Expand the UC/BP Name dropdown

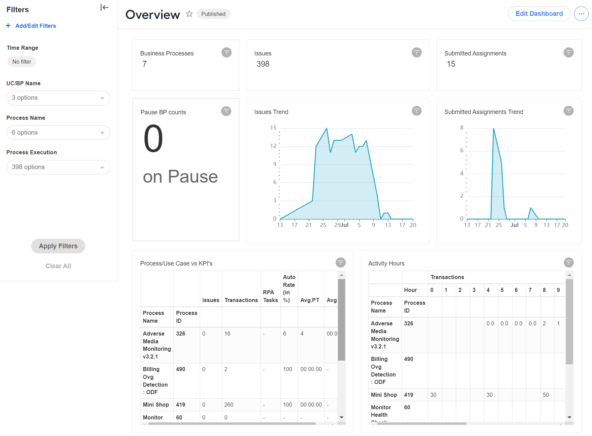(58, 98)
